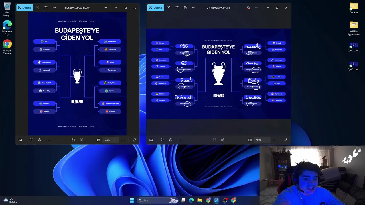The image size is (365, 205).
Task: Open Task View on the taskbar
Action: click(183, 200)
